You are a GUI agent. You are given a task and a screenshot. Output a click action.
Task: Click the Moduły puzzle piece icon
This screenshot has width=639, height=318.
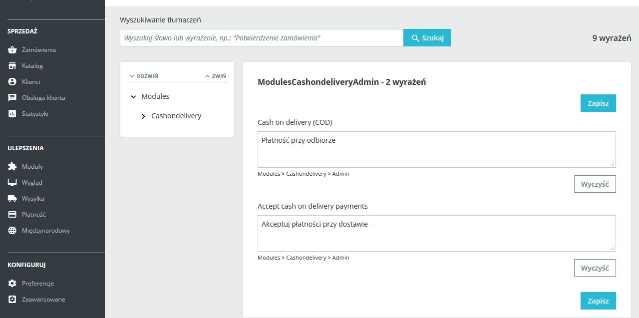[12, 167]
